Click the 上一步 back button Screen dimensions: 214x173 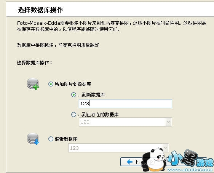tap(141, 162)
